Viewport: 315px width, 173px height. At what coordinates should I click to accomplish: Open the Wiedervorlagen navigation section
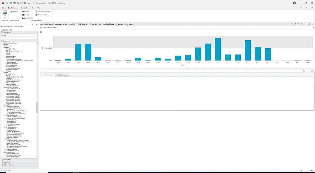point(19,165)
